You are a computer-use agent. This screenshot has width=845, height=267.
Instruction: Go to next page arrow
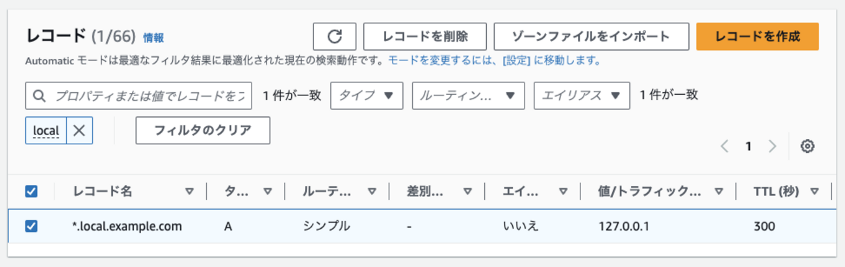pyautogui.click(x=772, y=146)
